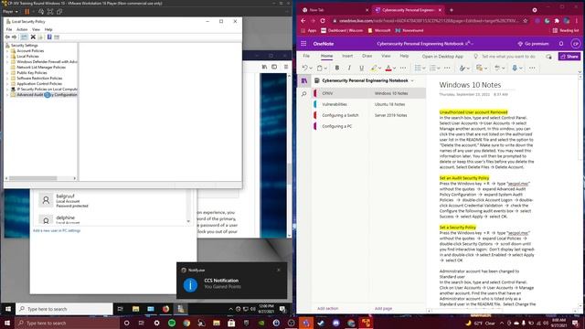
Task: Open Firefox from the VM taskbar
Action: coord(165,309)
